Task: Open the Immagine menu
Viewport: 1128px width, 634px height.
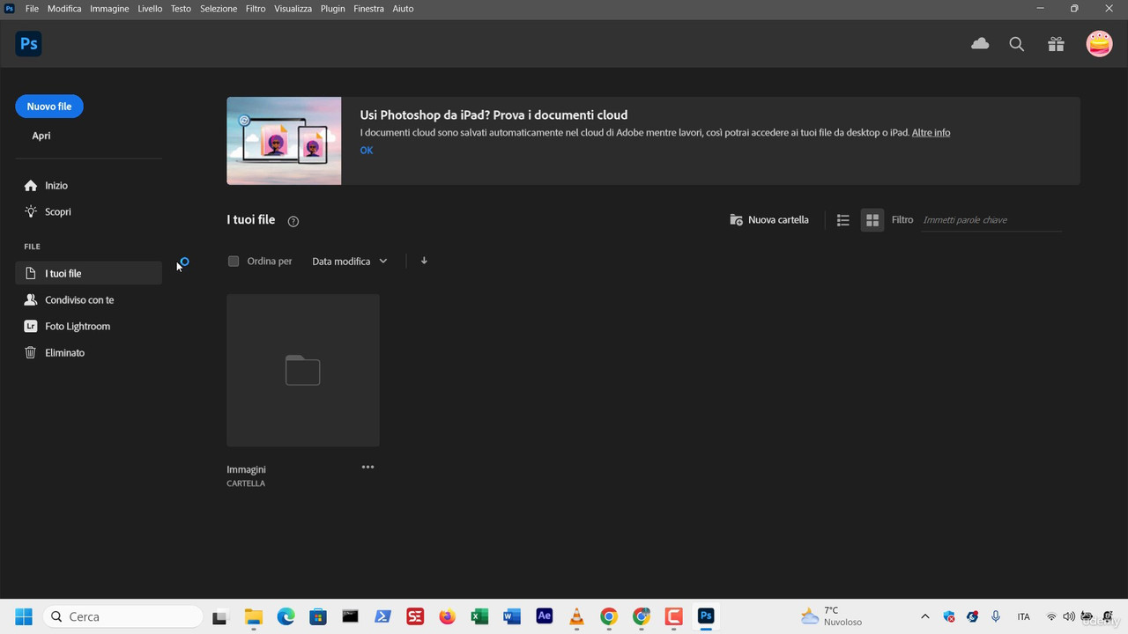Action: click(109, 9)
